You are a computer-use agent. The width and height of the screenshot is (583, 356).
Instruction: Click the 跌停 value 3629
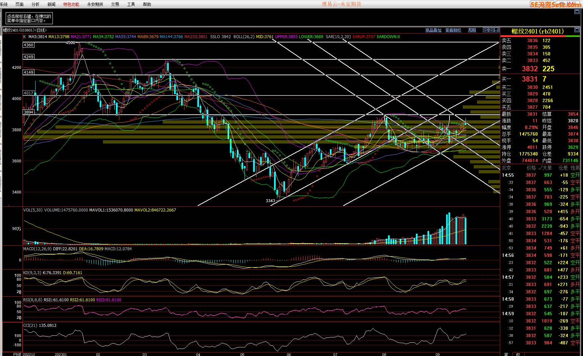point(573,148)
